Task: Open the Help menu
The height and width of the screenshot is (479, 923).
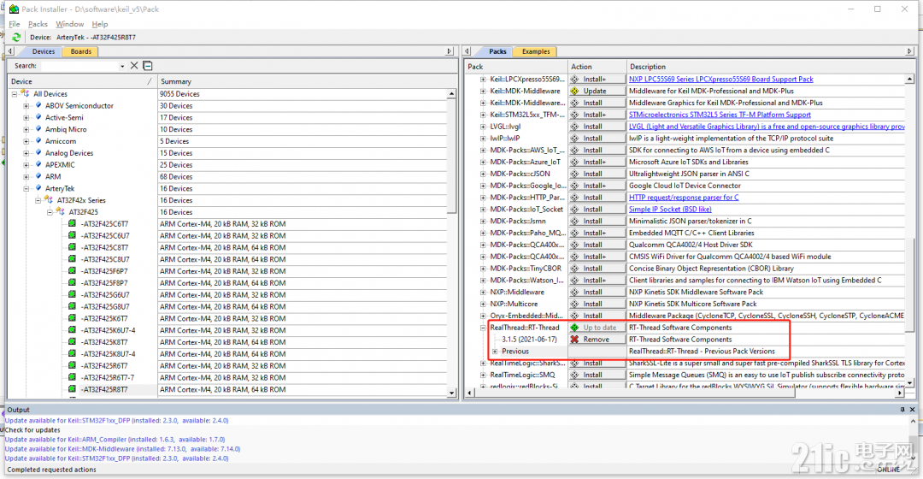Action: click(99, 24)
